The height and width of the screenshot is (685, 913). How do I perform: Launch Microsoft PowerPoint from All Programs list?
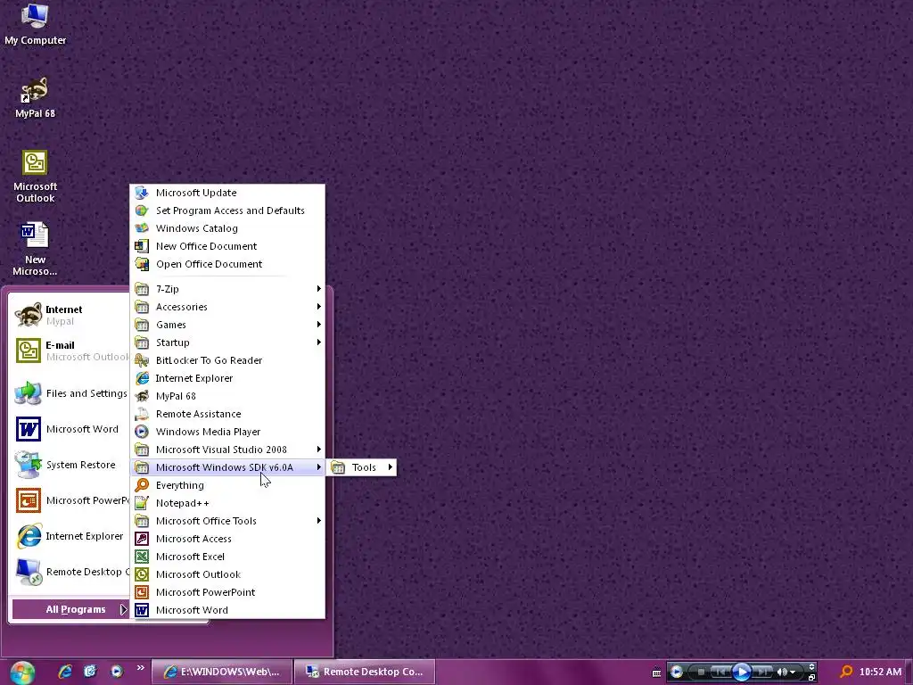click(227, 592)
